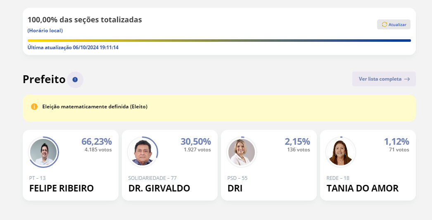Select the FELIPE RIBEIRO candidate name
This screenshot has width=432, height=220.
click(62, 189)
